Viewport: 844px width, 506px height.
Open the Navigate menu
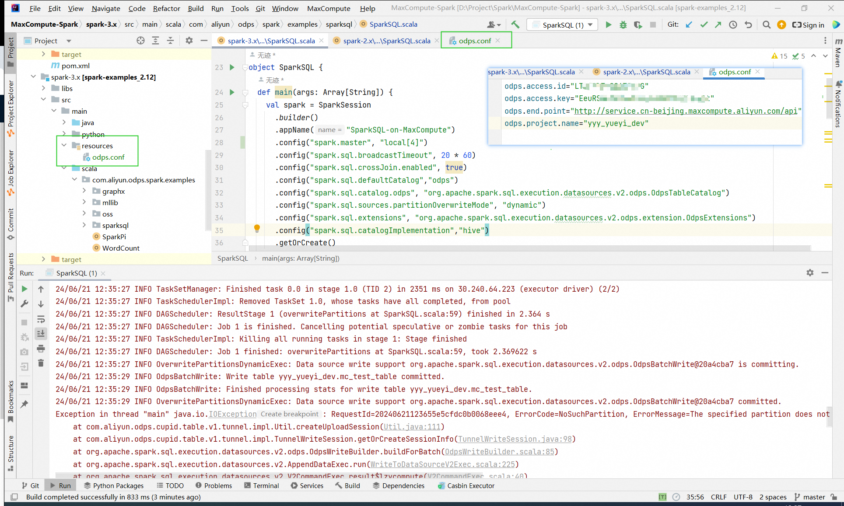(106, 8)
